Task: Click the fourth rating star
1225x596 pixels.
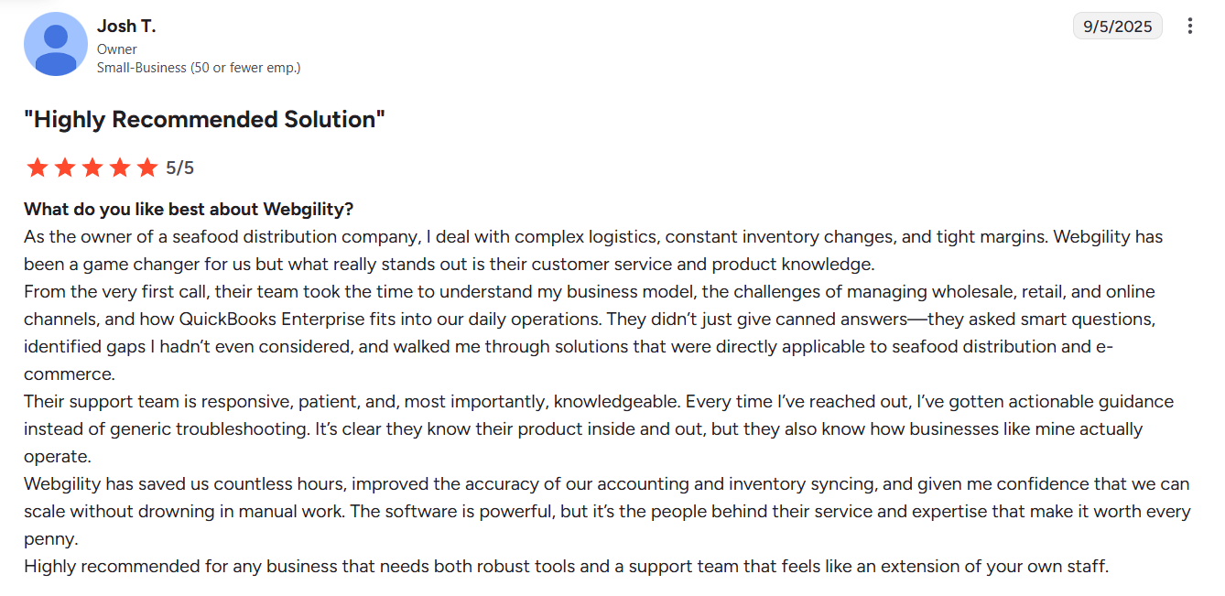Action: click(x=119, y=168)
